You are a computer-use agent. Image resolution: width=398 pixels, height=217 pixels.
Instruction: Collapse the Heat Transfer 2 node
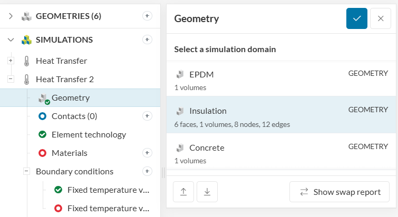pyautogui.click(x=11, y=79)
